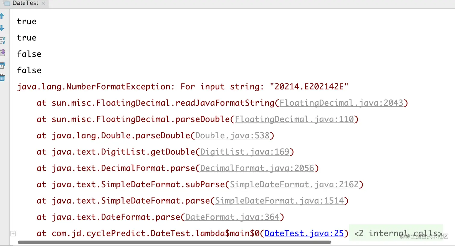Select the DateTest tab
Viewport: 455px width, 246px height.
point(25,3)
